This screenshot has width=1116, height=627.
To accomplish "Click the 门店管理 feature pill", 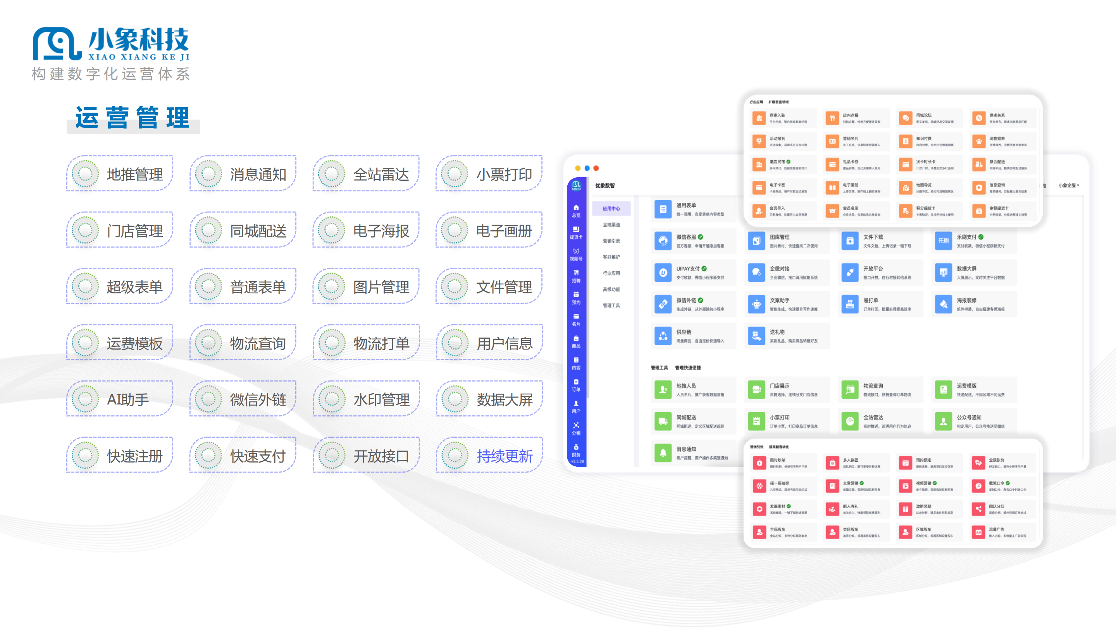I will [120, 230].
